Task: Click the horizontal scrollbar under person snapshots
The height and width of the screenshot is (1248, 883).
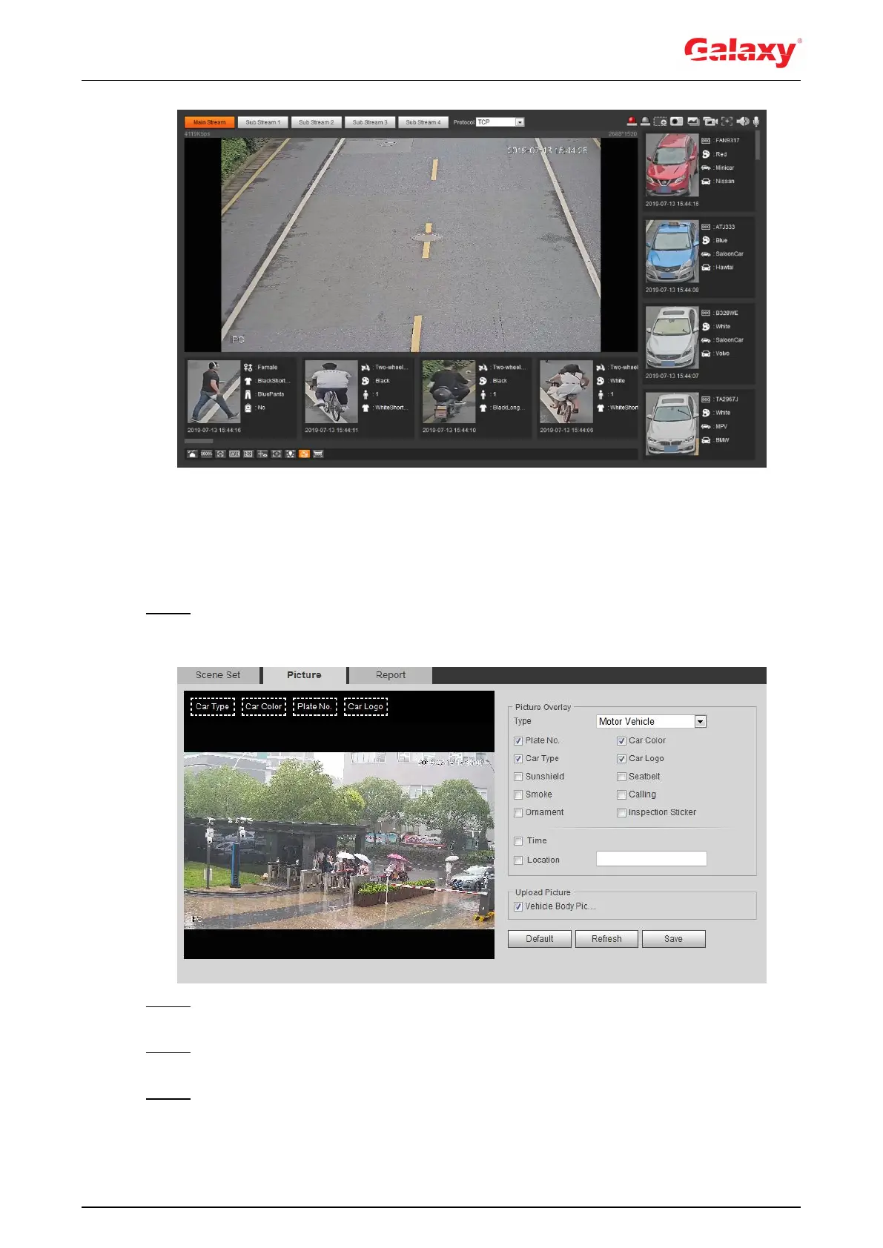Action: click(199, 441)
